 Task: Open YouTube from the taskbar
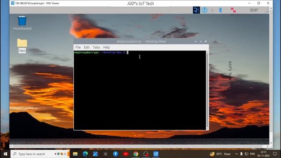point(126,154)
